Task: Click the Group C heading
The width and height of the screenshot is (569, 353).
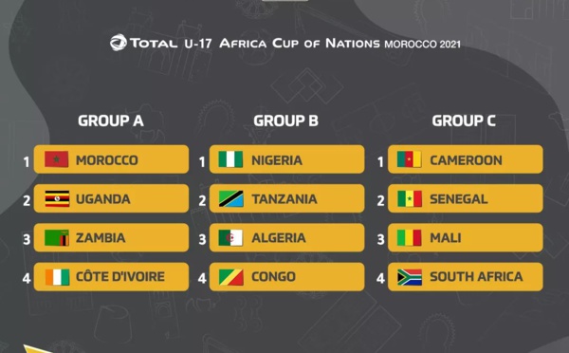Action: point(464,121)
